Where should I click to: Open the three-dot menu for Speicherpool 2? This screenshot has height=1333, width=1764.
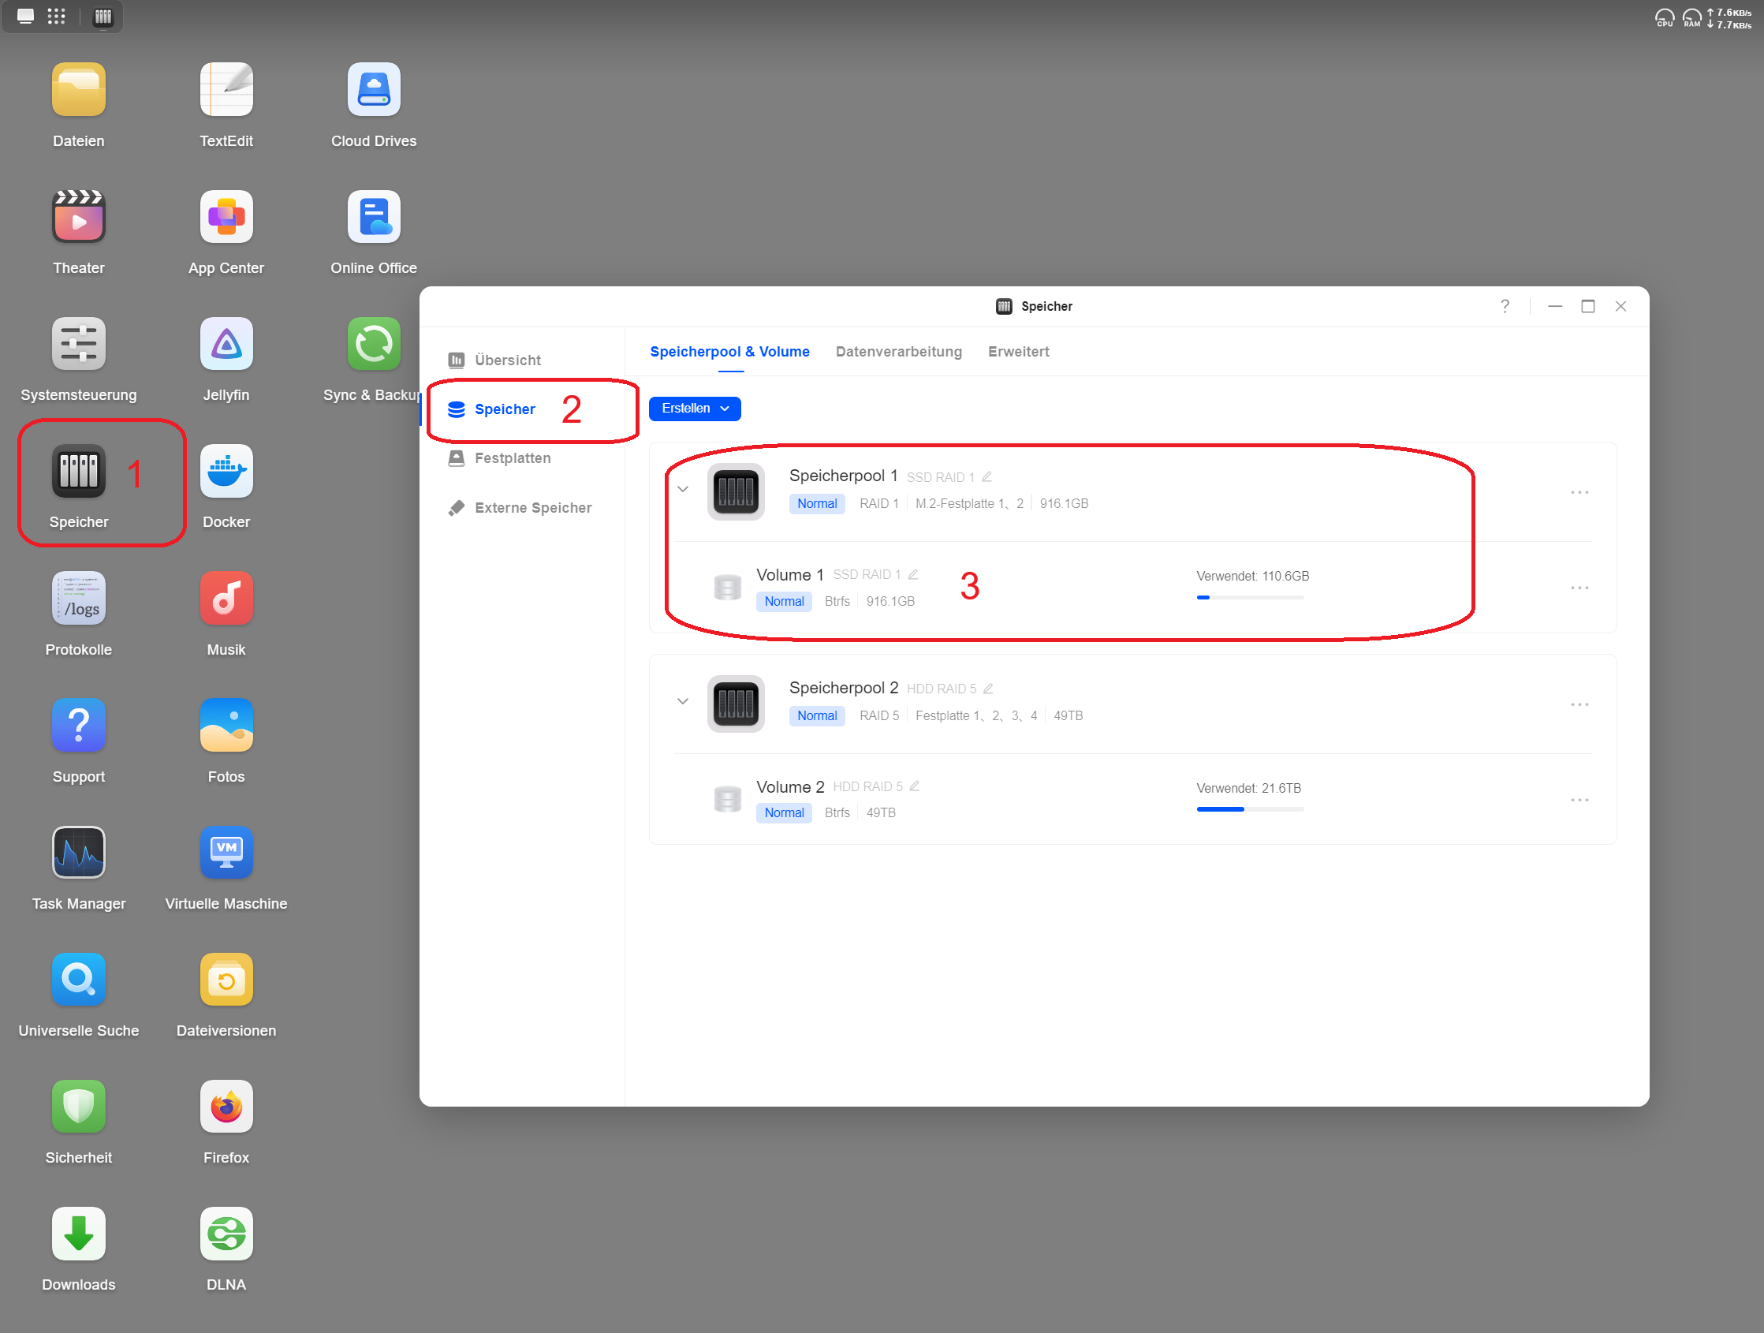coord(1579,704)
